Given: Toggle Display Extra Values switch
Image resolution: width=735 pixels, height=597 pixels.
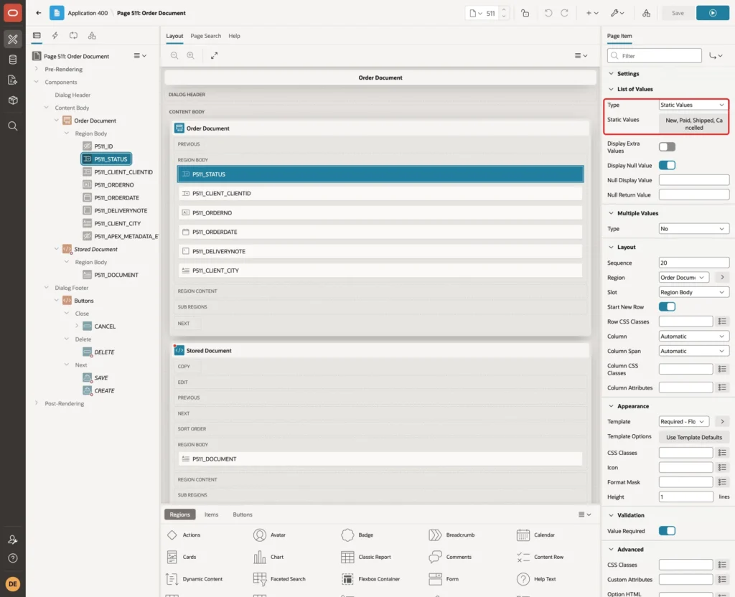Looking at the screenshot, I should pyautogui.click(x=667, y=147).
